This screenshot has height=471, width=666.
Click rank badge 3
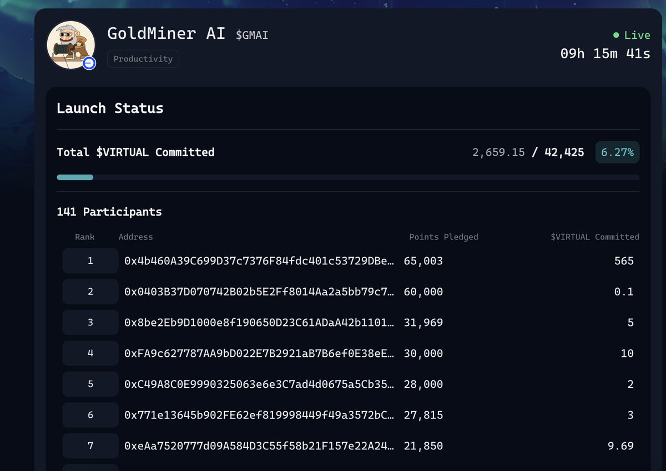90,322
